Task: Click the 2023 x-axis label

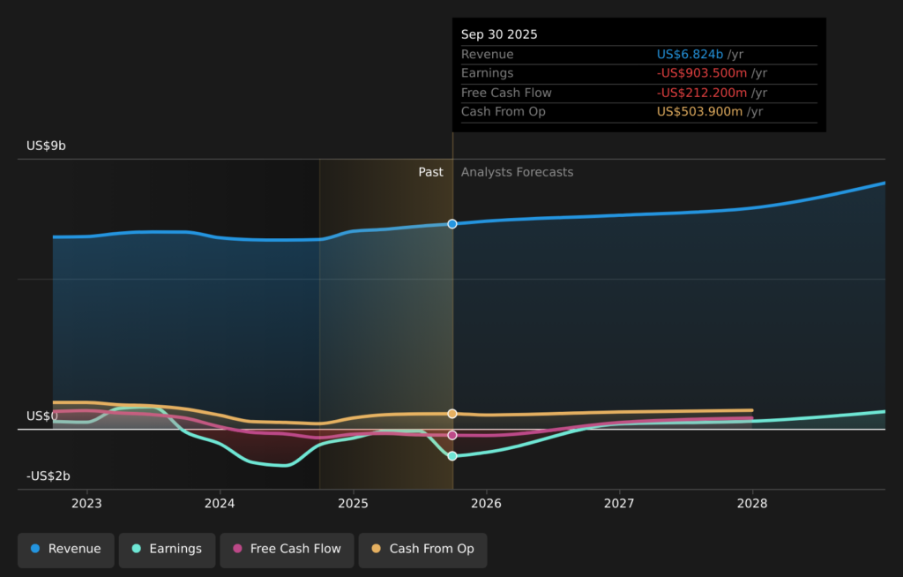Action: tap(86, 504)
